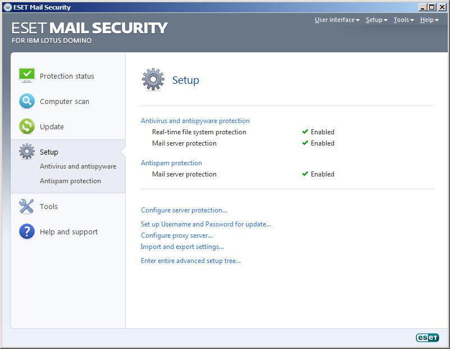Toggle antispam Mail server protection Enabled status
Image resolution: width=450 pixels, height=349 pixels.
click(318, 174)
